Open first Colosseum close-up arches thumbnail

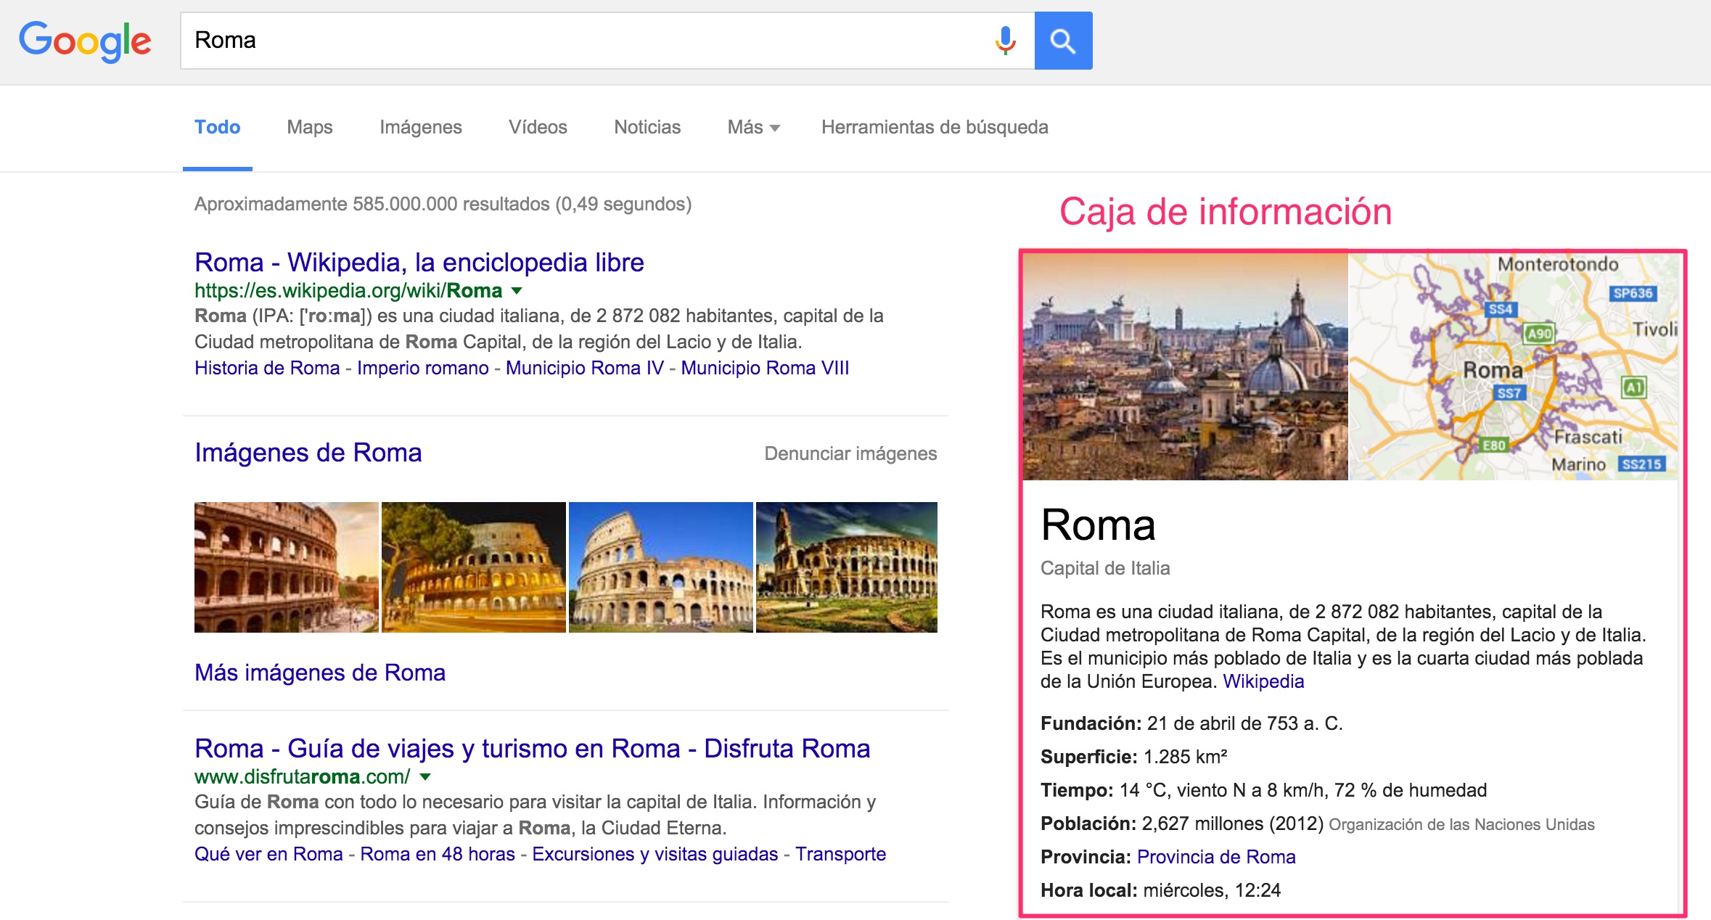coord(287,567)
